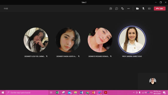
Task: Open Excel from the taskbar
Action: 57,92
